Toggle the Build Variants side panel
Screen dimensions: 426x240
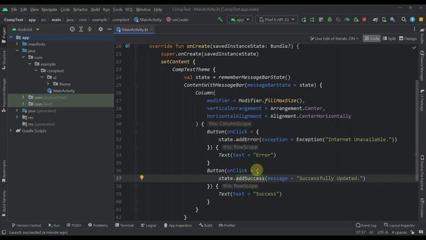pos(4,203)
